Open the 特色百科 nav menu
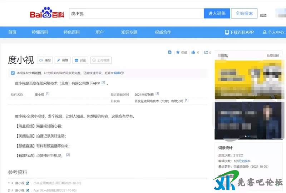 (71, 32)
